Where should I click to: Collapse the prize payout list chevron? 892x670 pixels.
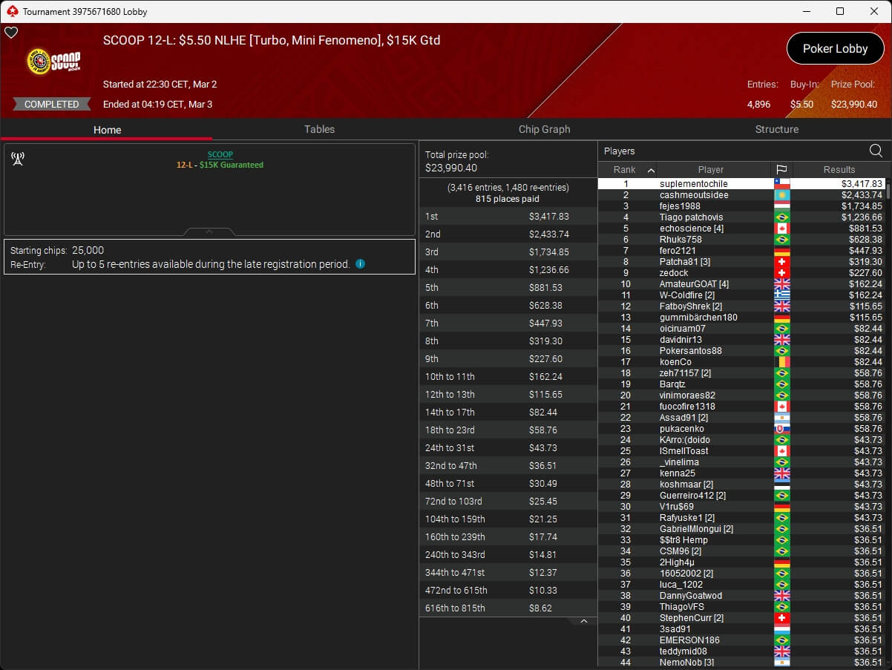583,621
